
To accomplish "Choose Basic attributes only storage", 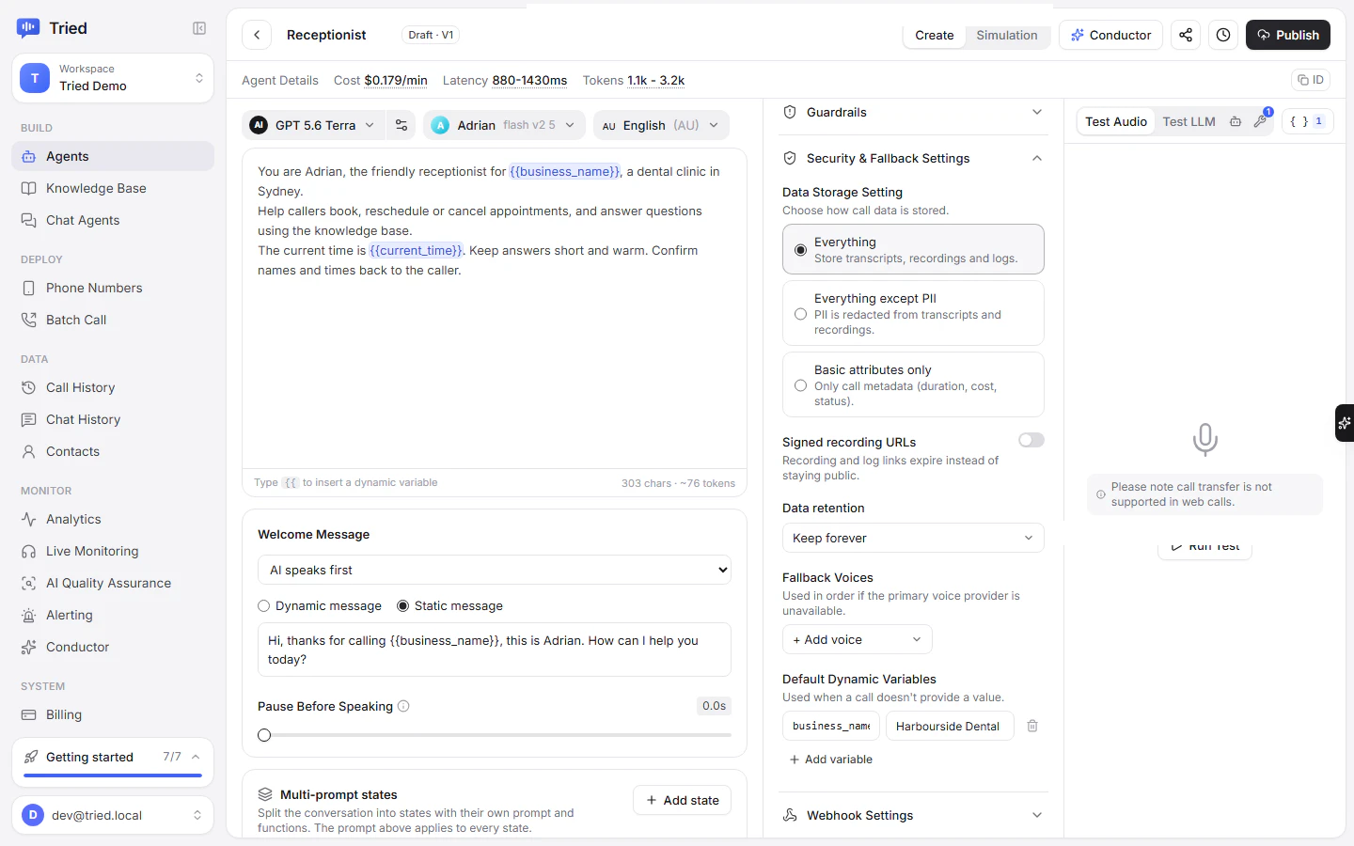I will point(913,384).
